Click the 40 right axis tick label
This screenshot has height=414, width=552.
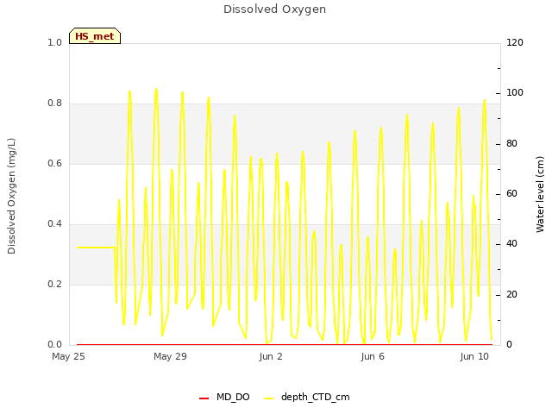(x=511, y=244)
